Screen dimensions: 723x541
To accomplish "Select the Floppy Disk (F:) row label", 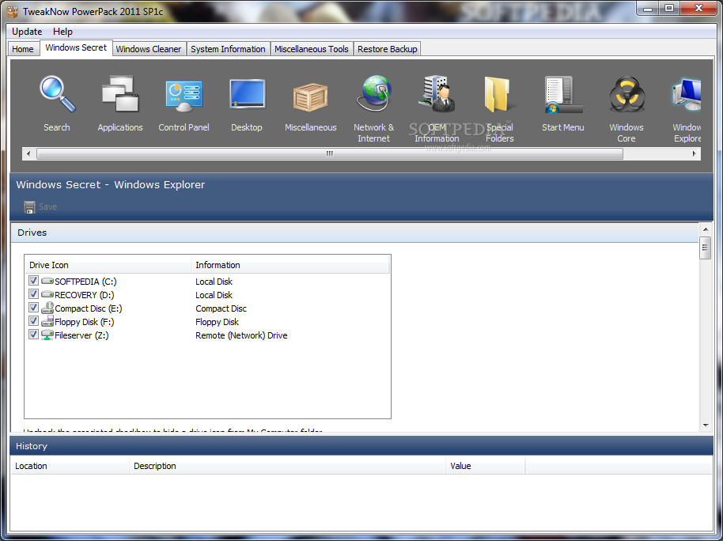I will [x=85, y=321].
